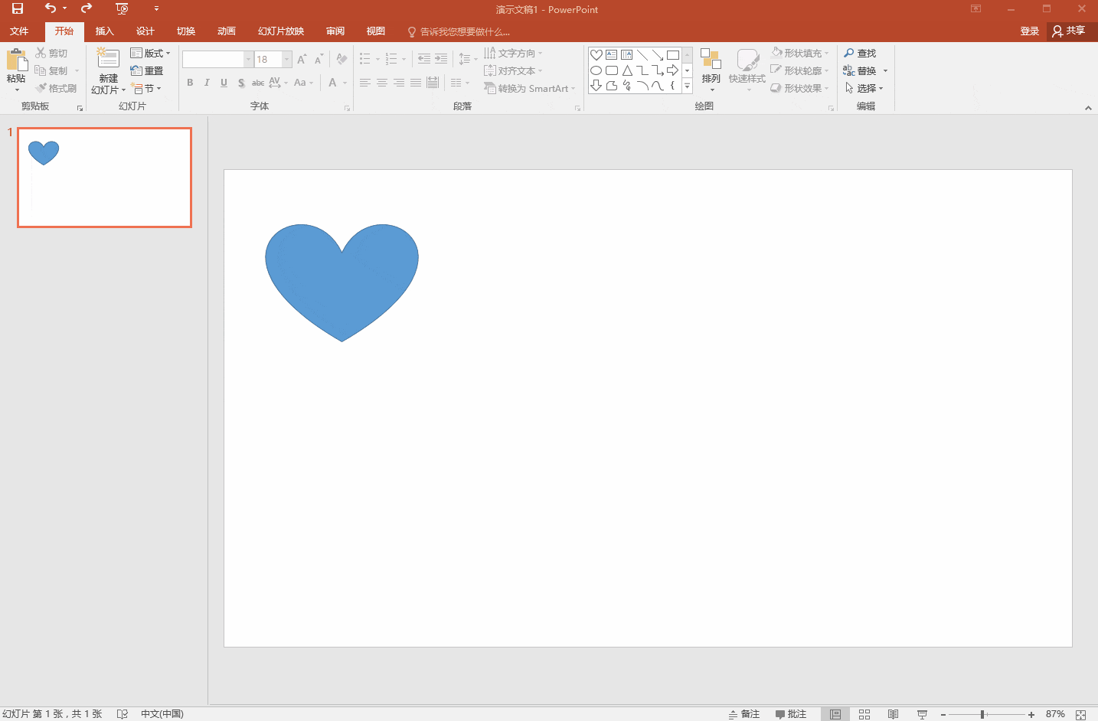Click the Find (查找) button

coord(860,53)
